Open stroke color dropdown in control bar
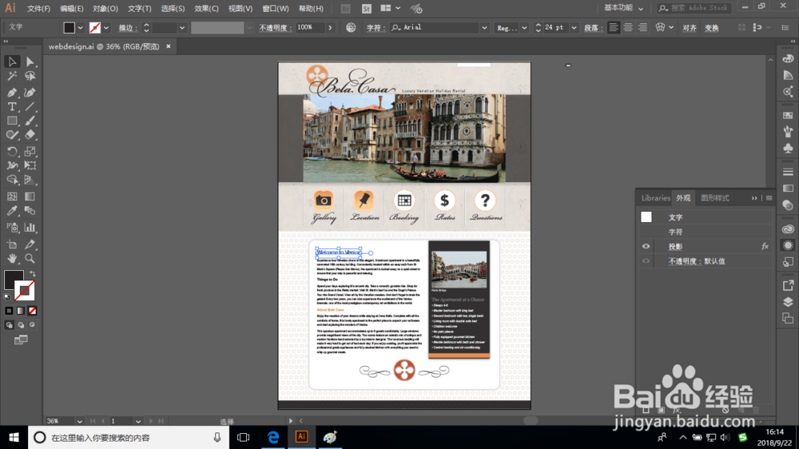 tap(106, 27)
